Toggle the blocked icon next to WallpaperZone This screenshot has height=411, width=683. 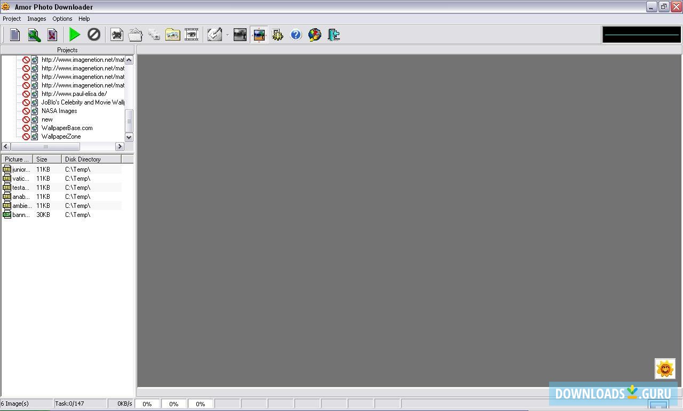[27, 136]
